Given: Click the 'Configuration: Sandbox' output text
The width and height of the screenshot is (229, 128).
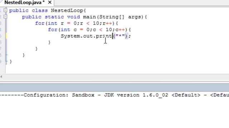Looking at the screenshot, I should coord(59,95).
